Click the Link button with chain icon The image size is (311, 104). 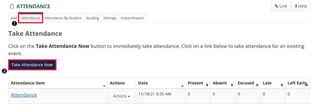[281, 6]
